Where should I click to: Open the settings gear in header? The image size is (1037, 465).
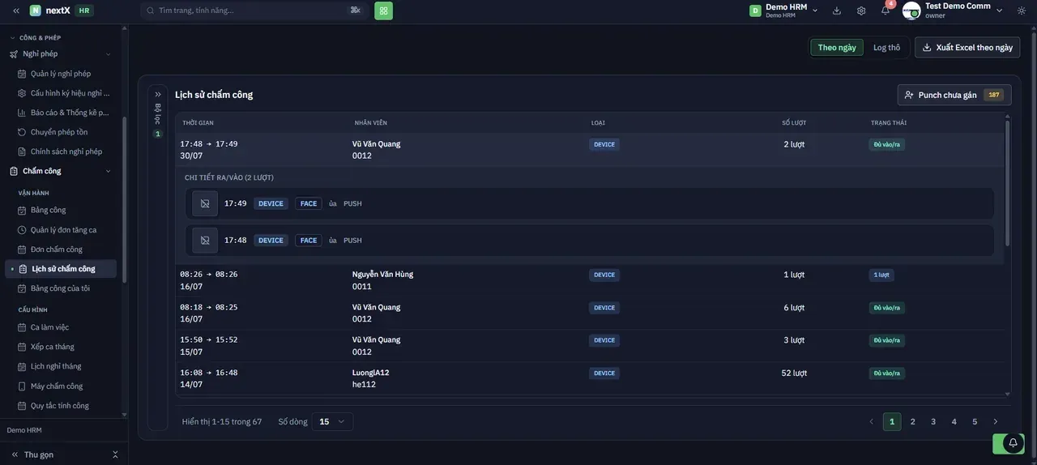pos(861,11)
